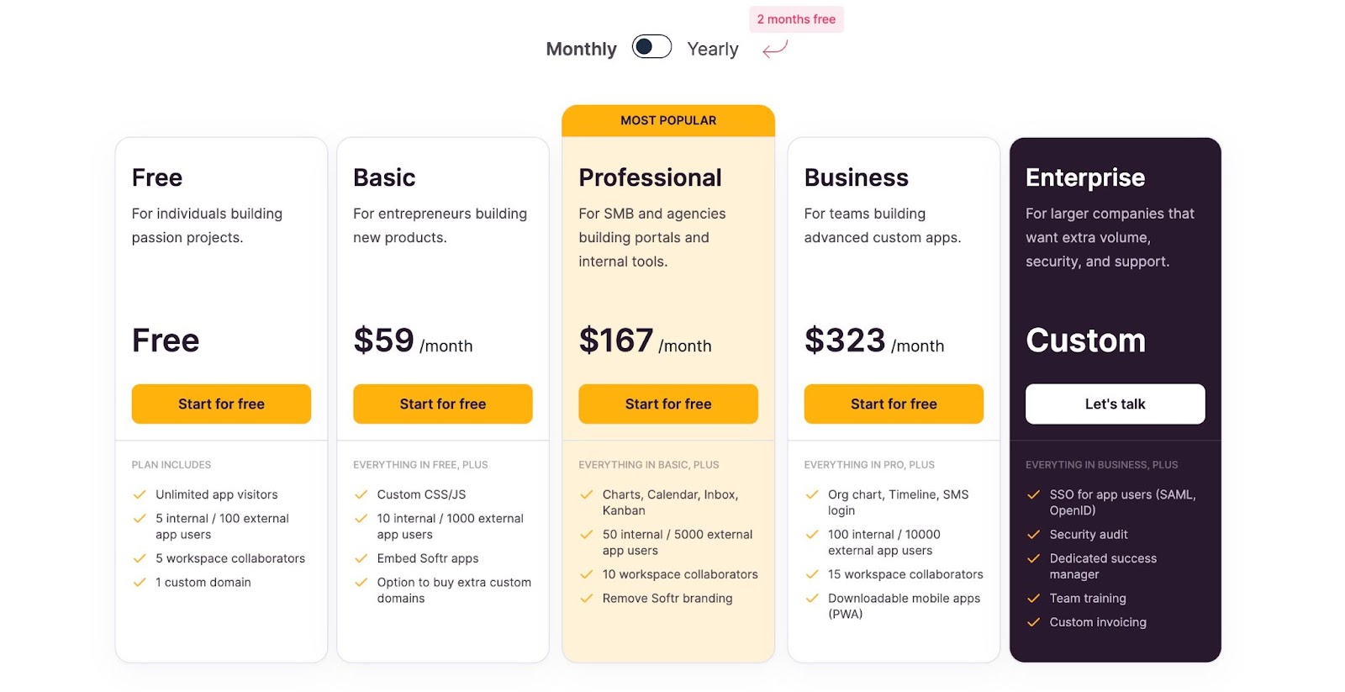This screenshot has height=692, width=1345.
Task: Click the checkmark beside SSO for app users
Action: 1032,494
